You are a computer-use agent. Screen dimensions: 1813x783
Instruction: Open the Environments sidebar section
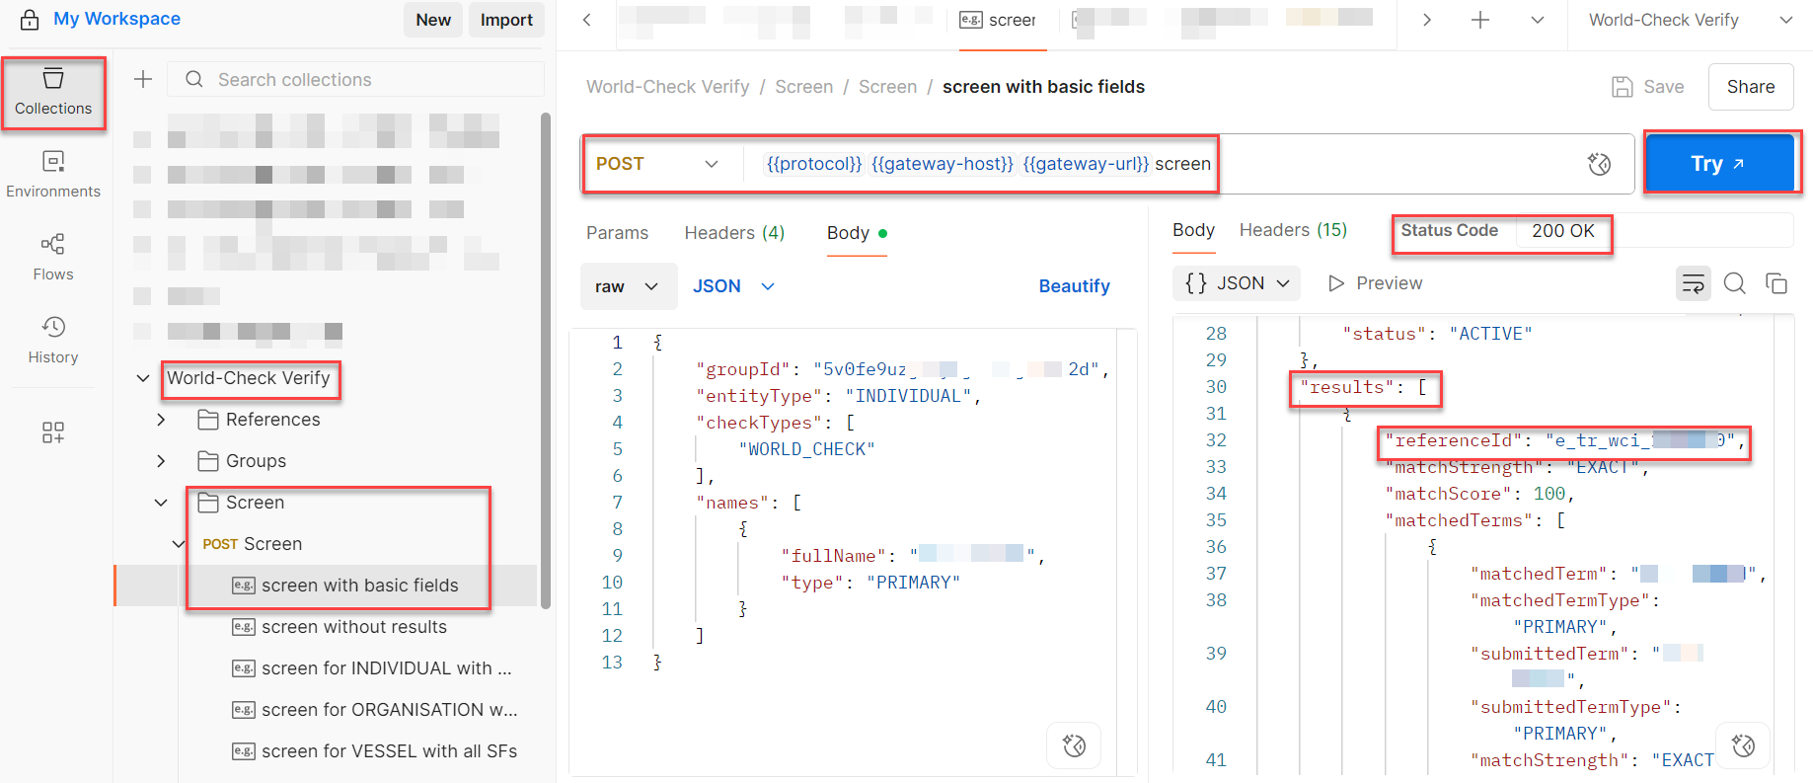53,175
